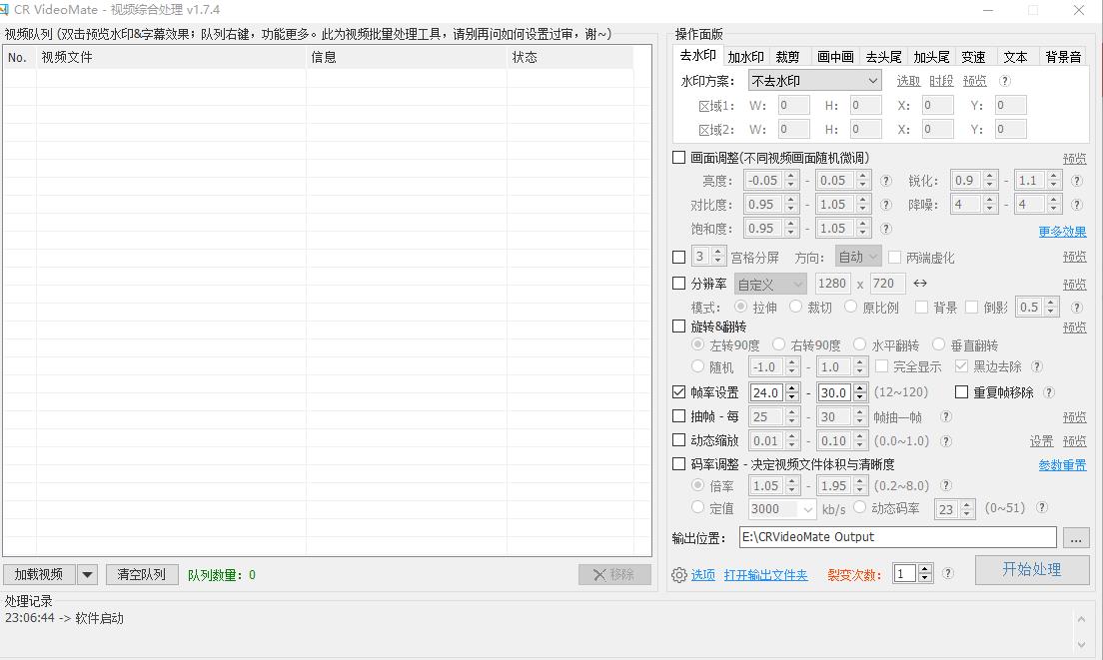Screen dimensions: 1103x660
Task: Click the help icon after 帧抽一帧
Action: [x=946, y=416]
